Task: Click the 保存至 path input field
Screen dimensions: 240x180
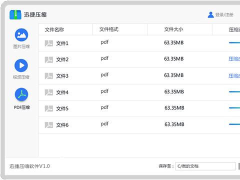Action: 205,166
